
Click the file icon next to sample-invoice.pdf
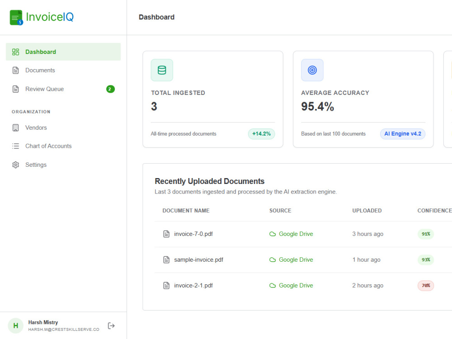[166, 260]
